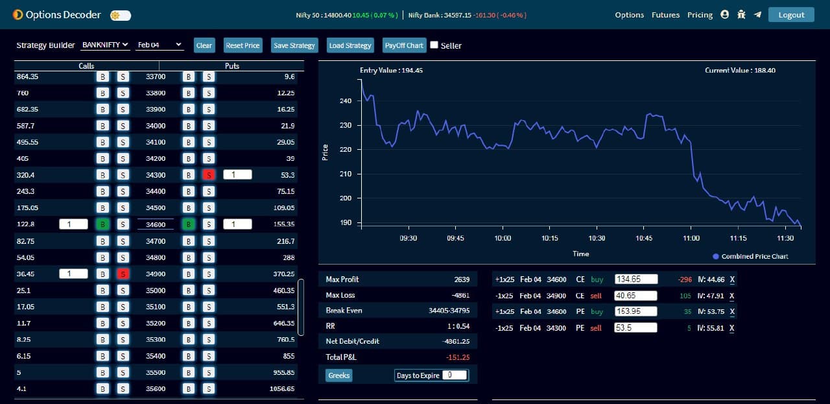Viewport: 830px width, 404px height.
Task: Edit the 134.65 price of 34600 CE buy
Action: pyautogui.click(x=636, y=279)
